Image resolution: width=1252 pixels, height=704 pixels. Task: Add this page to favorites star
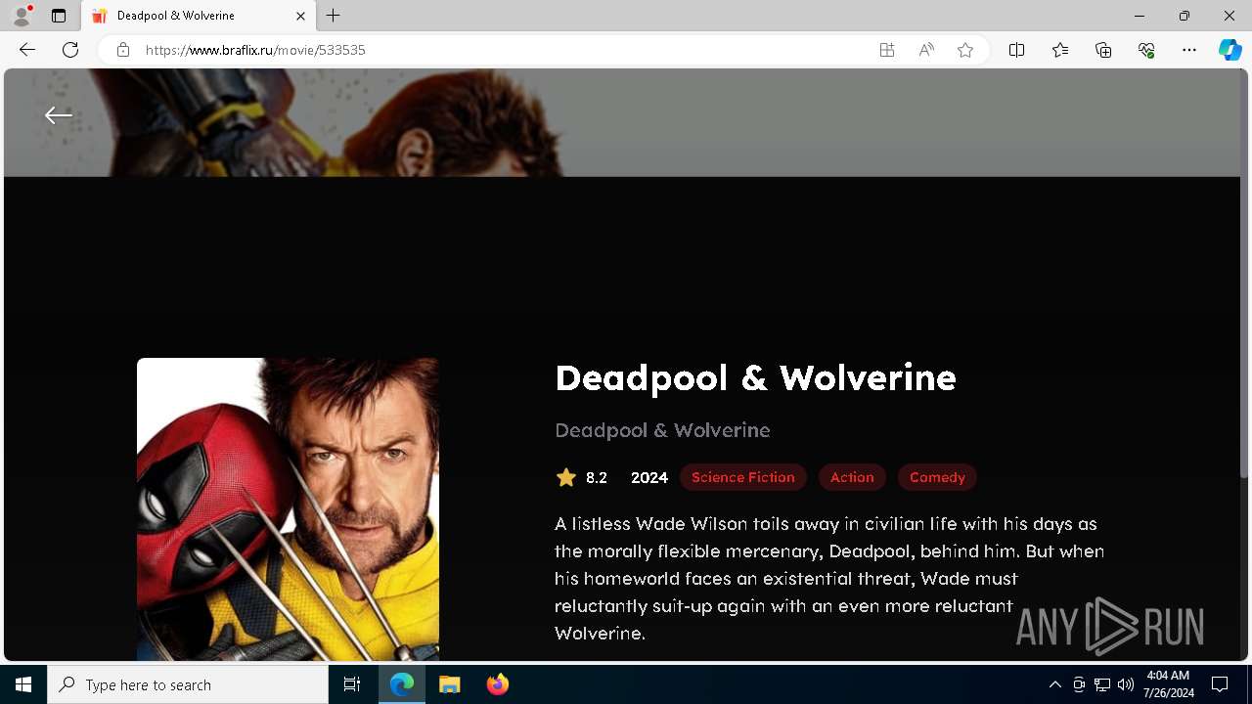[x=965, y=50]
